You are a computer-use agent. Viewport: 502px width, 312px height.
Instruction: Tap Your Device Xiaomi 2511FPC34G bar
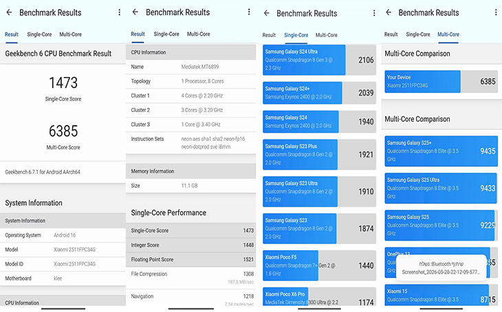[x=441, y=82]
